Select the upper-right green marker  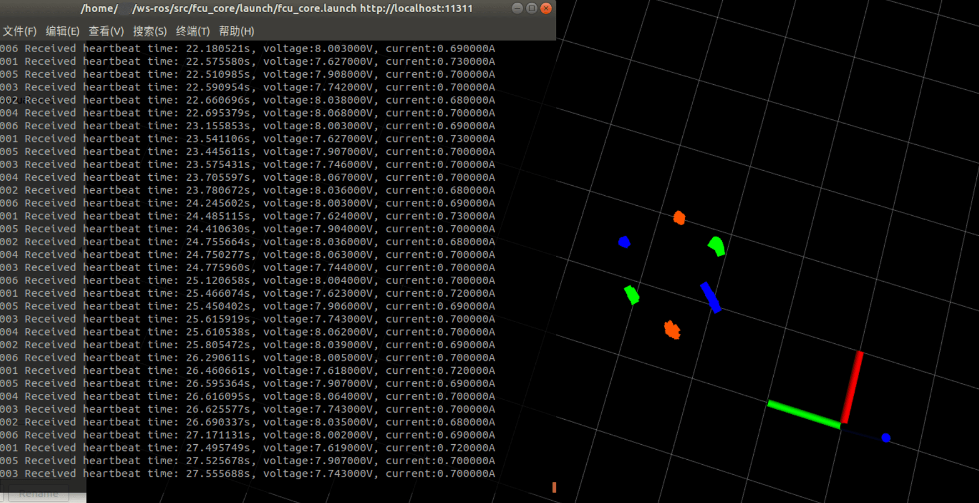pos(717,246)
